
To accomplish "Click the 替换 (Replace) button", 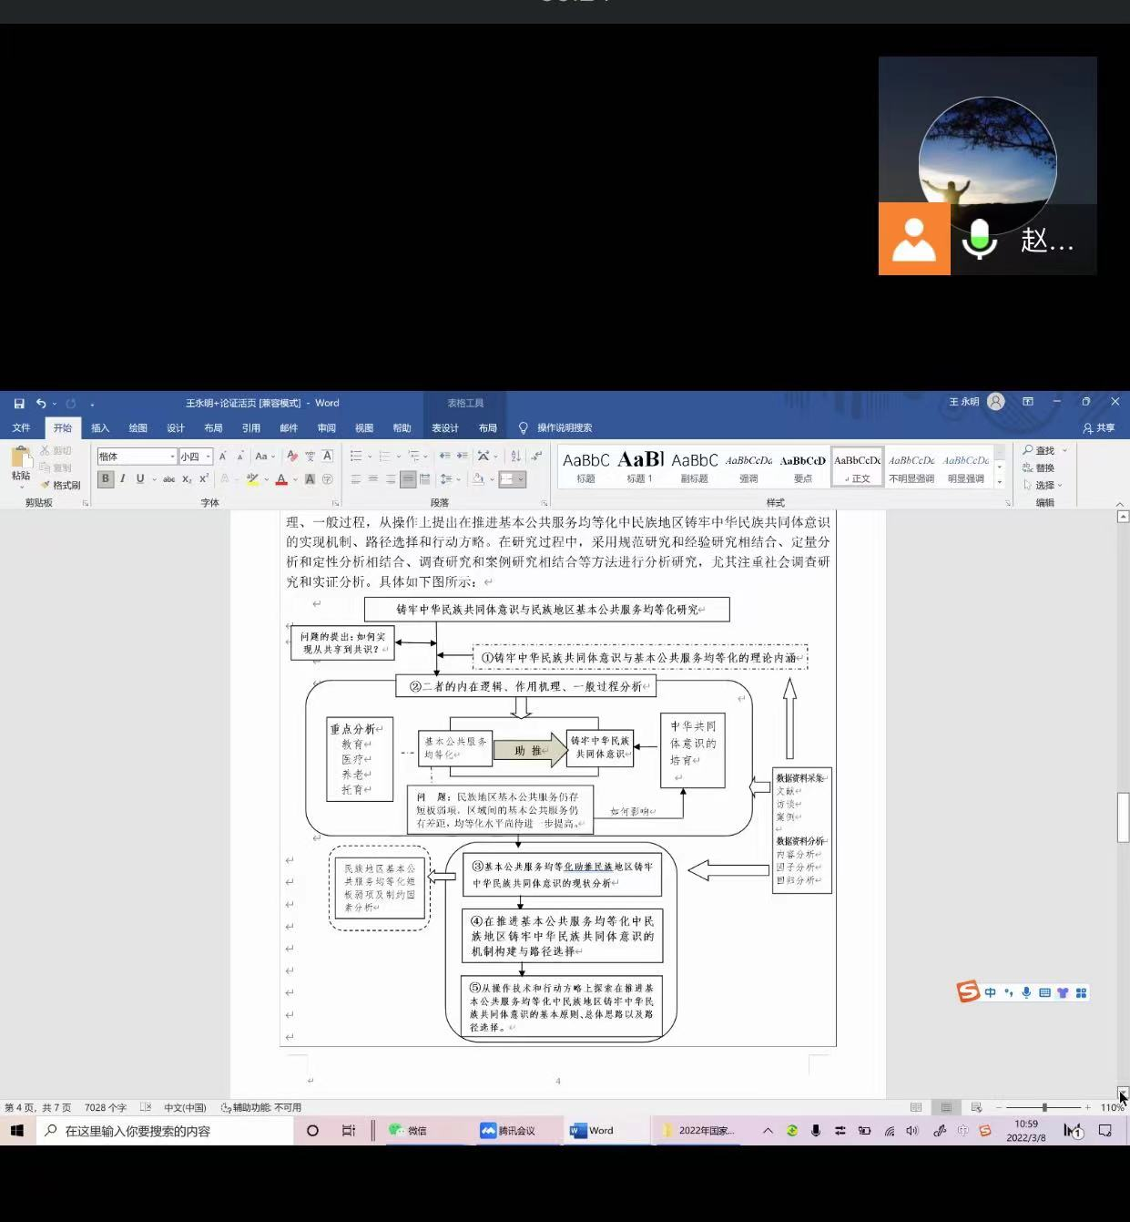I will (1039, 467).
